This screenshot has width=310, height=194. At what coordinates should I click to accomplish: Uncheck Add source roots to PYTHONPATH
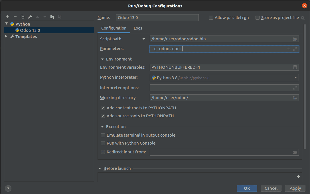(103, 116)
